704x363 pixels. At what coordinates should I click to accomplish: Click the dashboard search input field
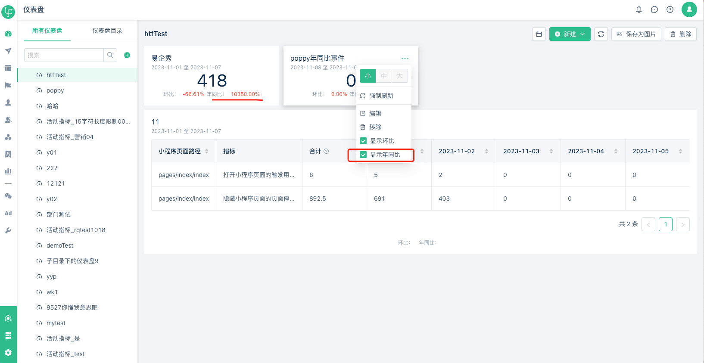coord(64,55)
